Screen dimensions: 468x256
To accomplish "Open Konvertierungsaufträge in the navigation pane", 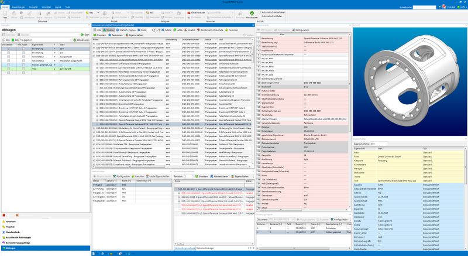I will (x=45, y=243).
